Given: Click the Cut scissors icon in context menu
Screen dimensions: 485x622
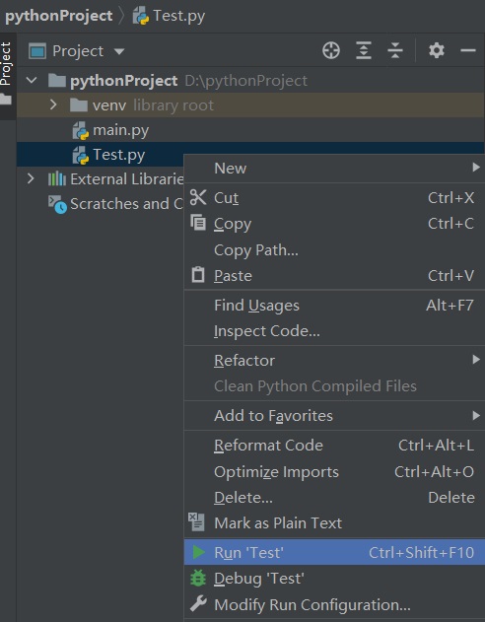Looking at the screenshot, I should click(x=198, y=197).
